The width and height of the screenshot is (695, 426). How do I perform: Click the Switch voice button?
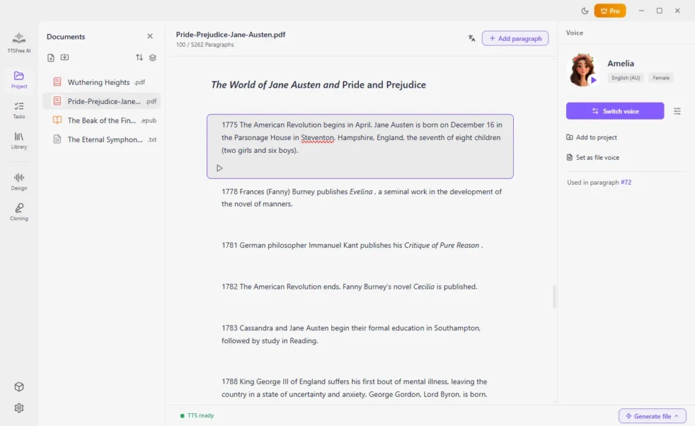pos(615,111)
